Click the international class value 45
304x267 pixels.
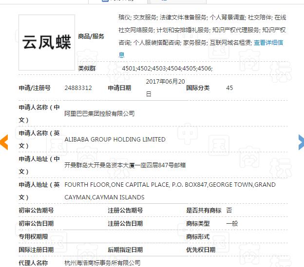[x=229, y=88]
